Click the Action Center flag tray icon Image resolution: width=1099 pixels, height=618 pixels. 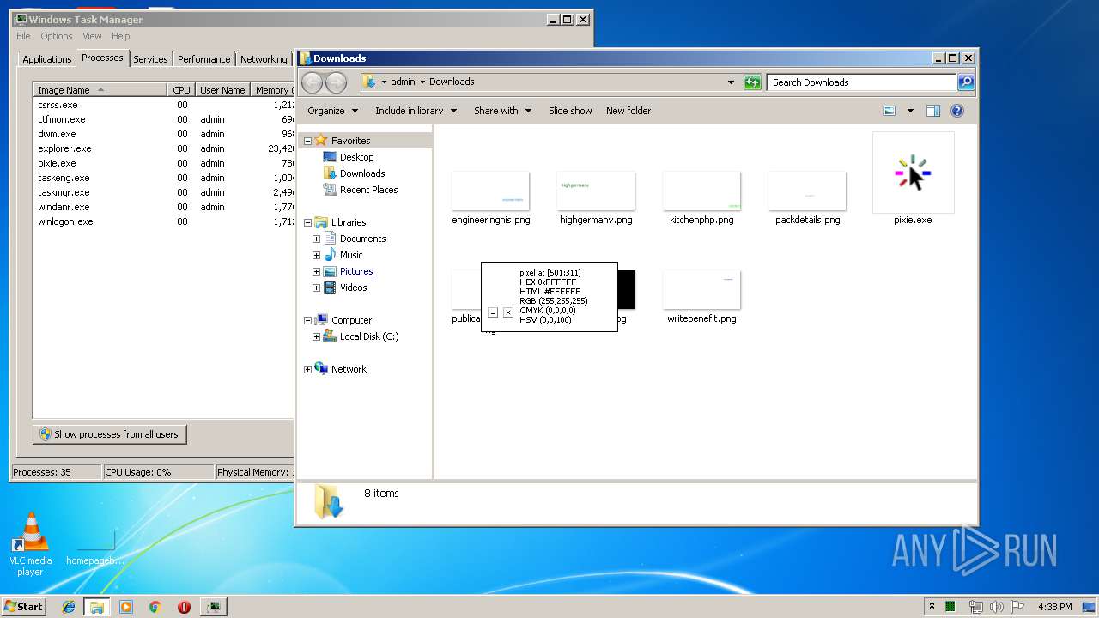[1017, 607]
